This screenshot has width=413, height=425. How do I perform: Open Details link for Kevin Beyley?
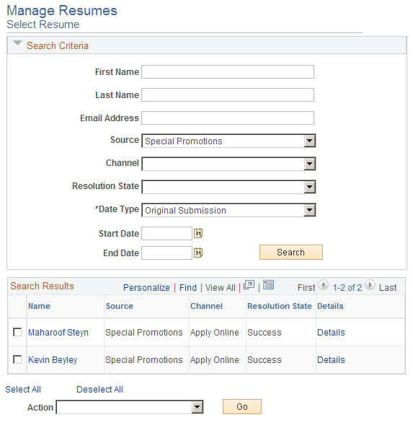[x=331, y=359]
